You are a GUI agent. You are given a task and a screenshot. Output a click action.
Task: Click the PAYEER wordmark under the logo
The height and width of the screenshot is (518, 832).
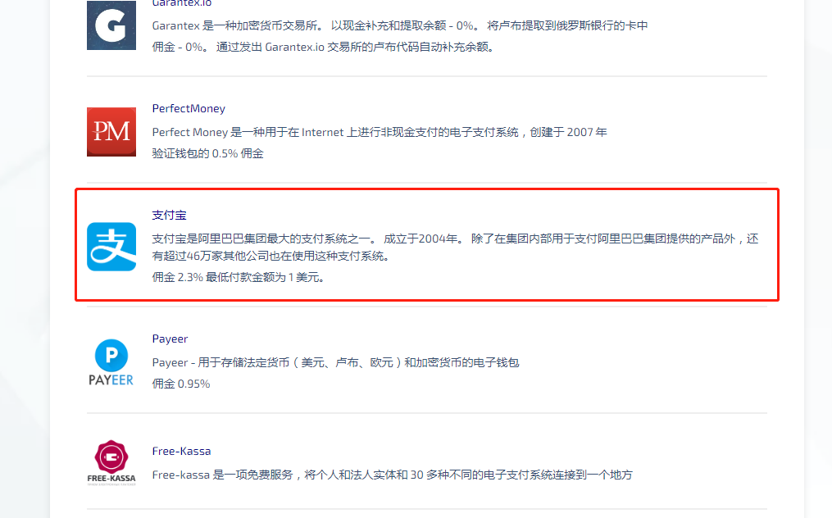coord(111,379)
